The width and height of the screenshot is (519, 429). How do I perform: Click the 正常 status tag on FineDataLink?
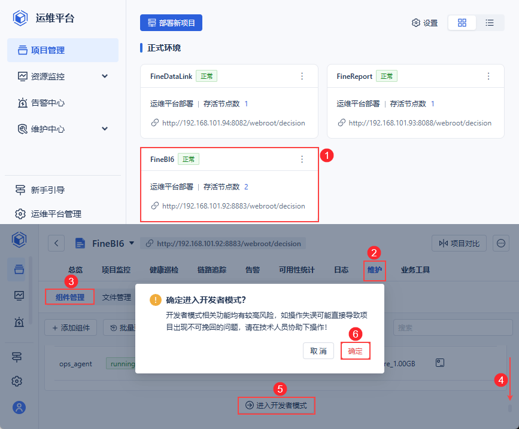(207, 76)
